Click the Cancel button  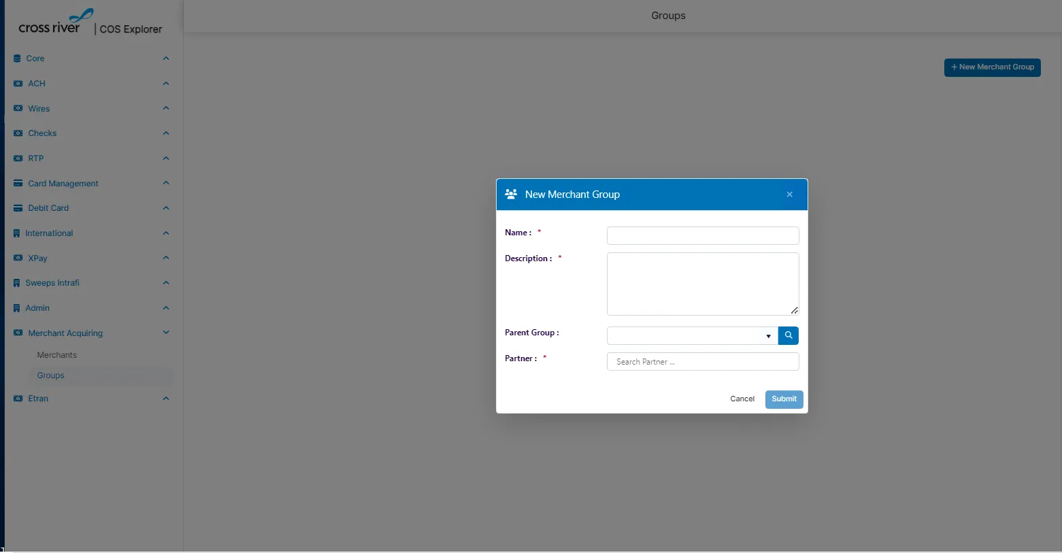(742, 399)
